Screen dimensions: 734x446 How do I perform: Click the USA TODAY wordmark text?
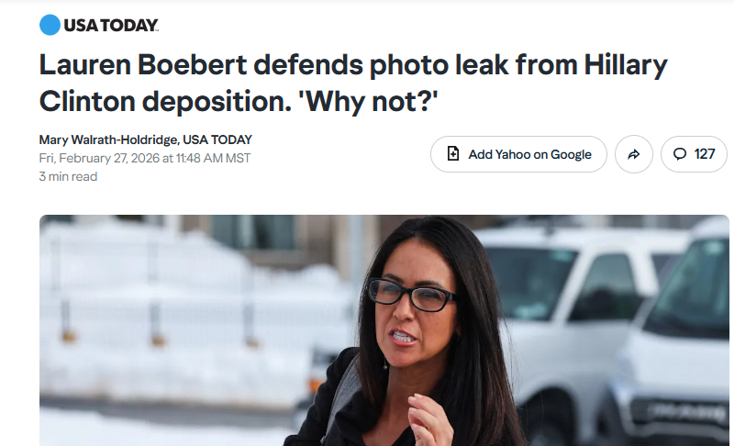click(111, 26)
